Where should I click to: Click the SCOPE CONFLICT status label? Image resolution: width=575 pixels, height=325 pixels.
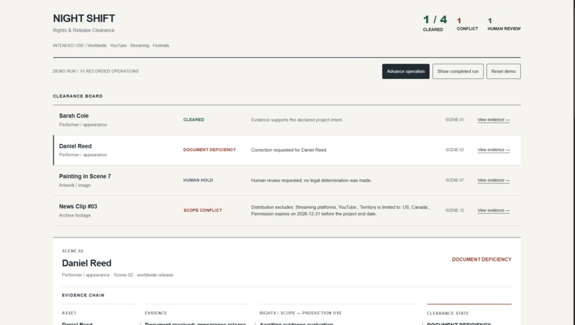pyautogui.click(x=203, y=210)
